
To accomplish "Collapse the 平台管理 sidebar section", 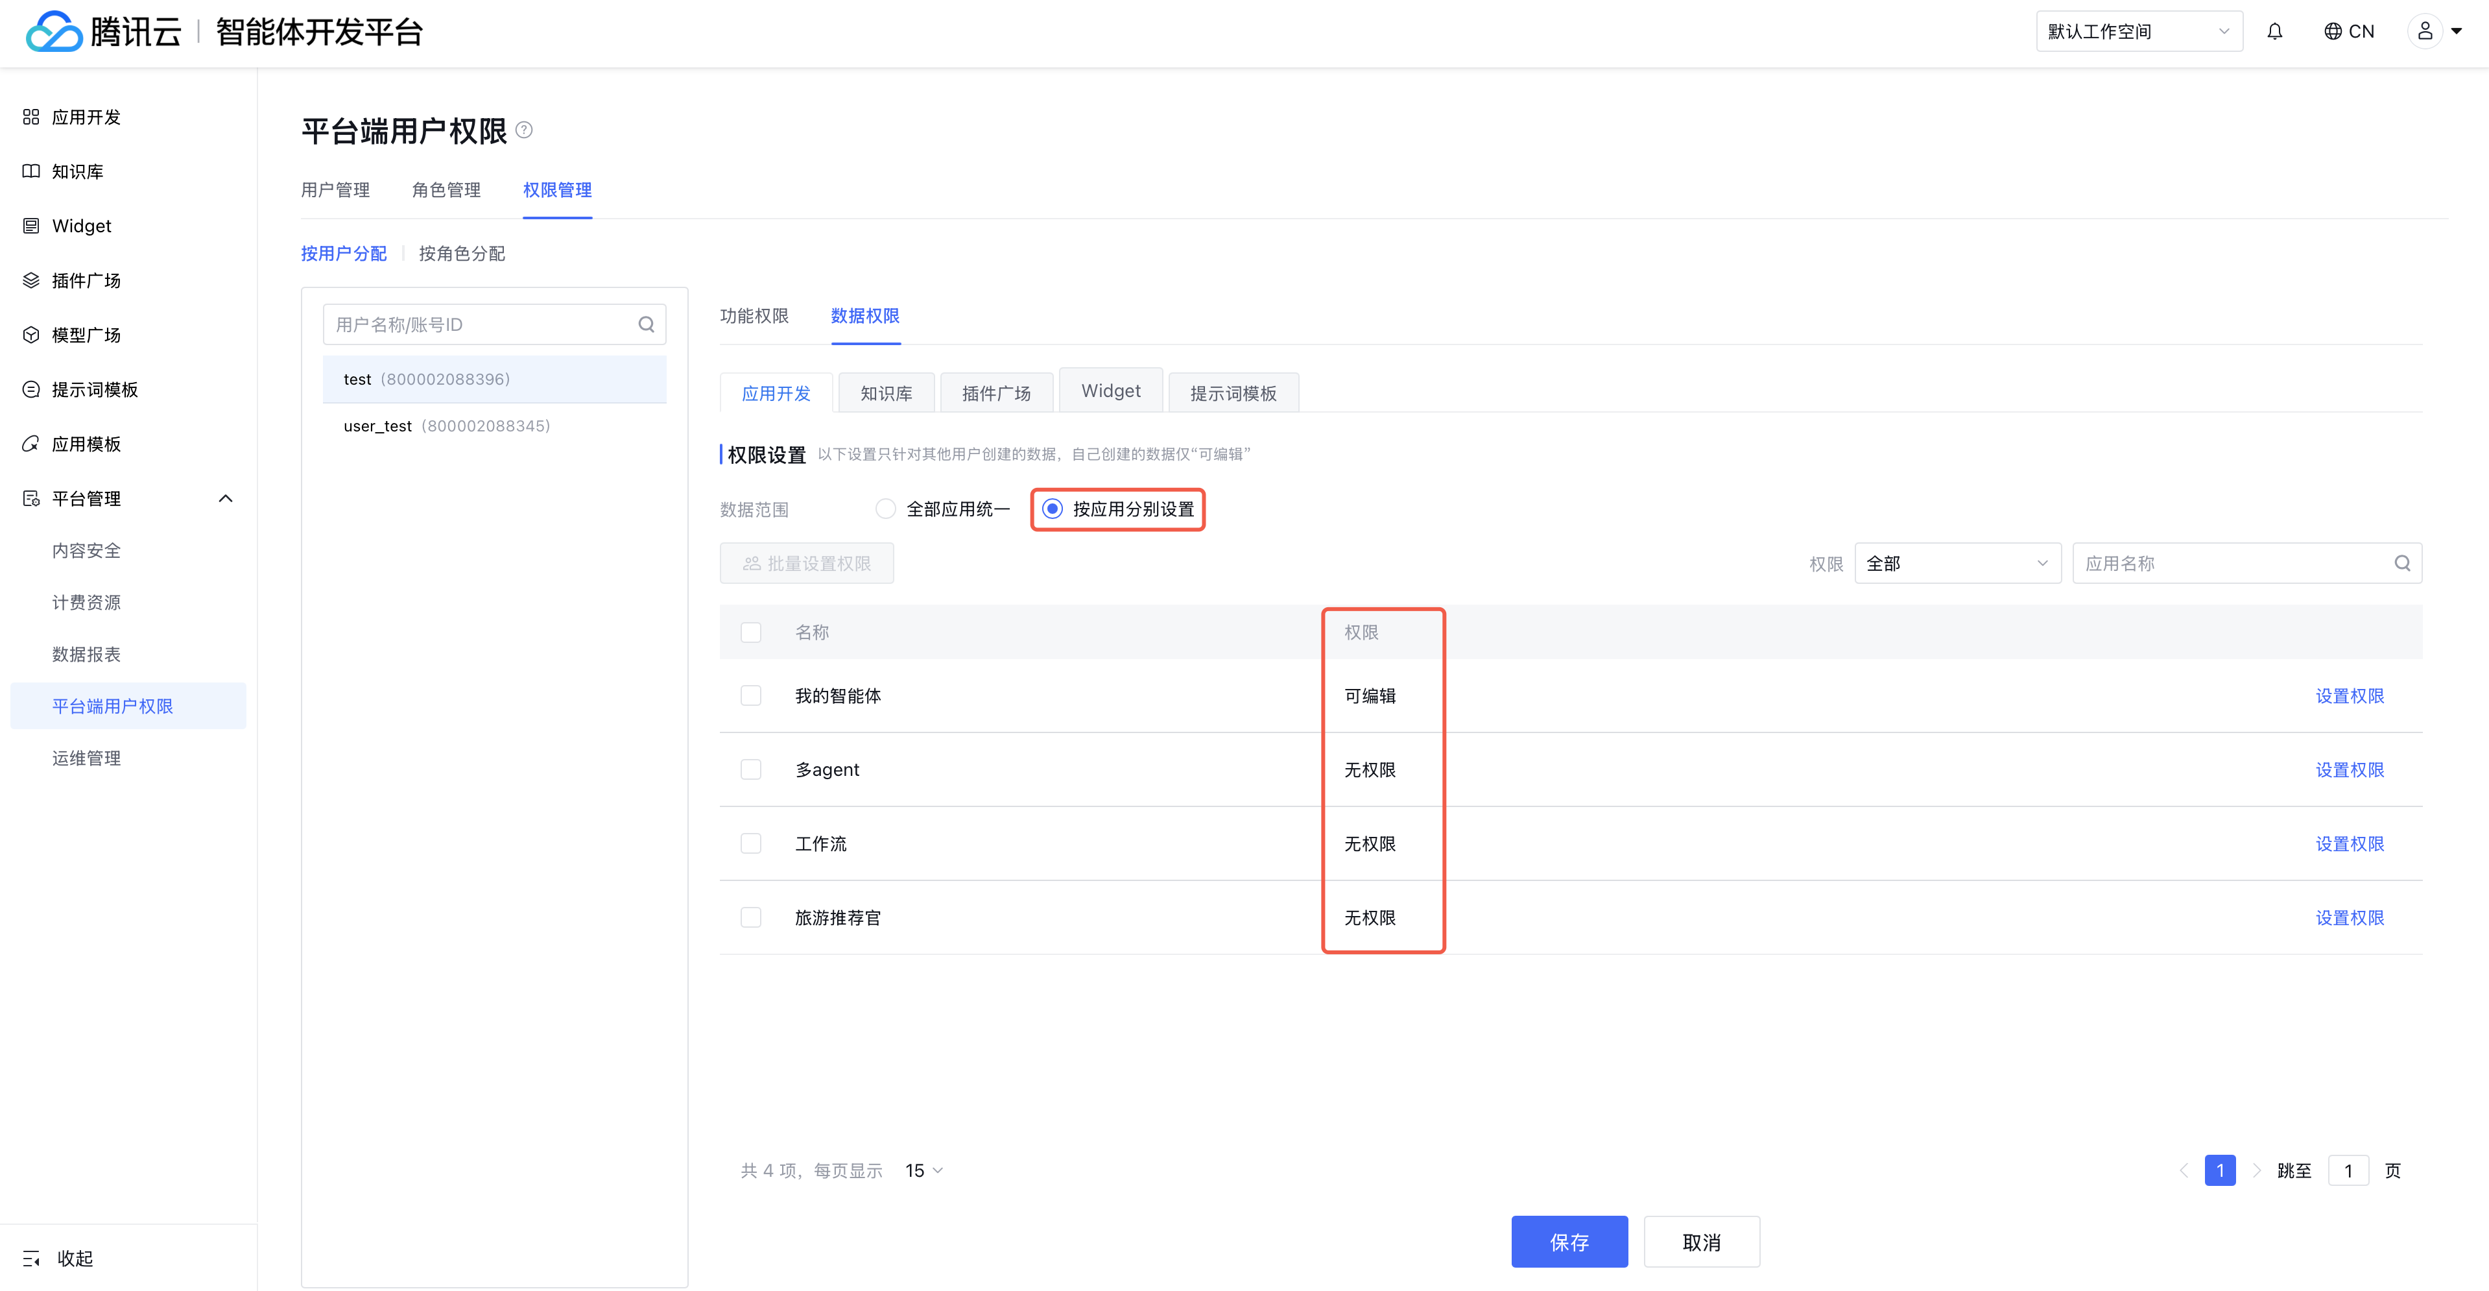I will (225, 499).
